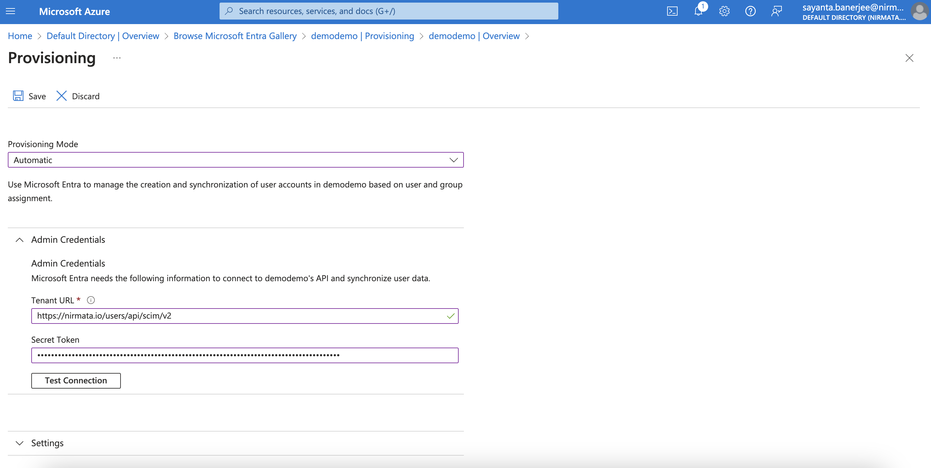Click the Provisioning page title
Screen dimensions: 931x468
(52, 58)
